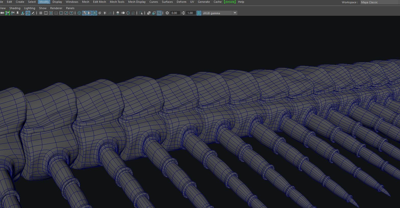Open the Workspace Maya Classic dropdown
Viewport: 400px width, 208px height.
[x=380, y=2]
